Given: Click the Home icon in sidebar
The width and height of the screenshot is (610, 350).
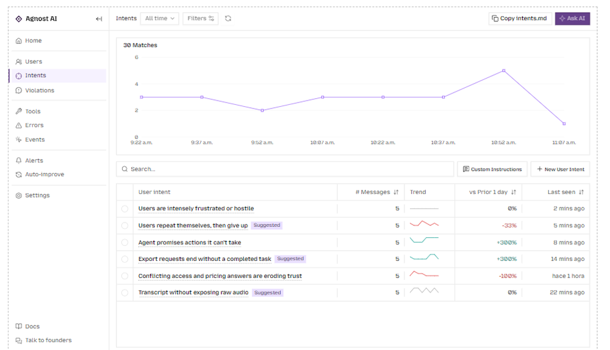Looking at the screenshot, I should tap(19, 41).
